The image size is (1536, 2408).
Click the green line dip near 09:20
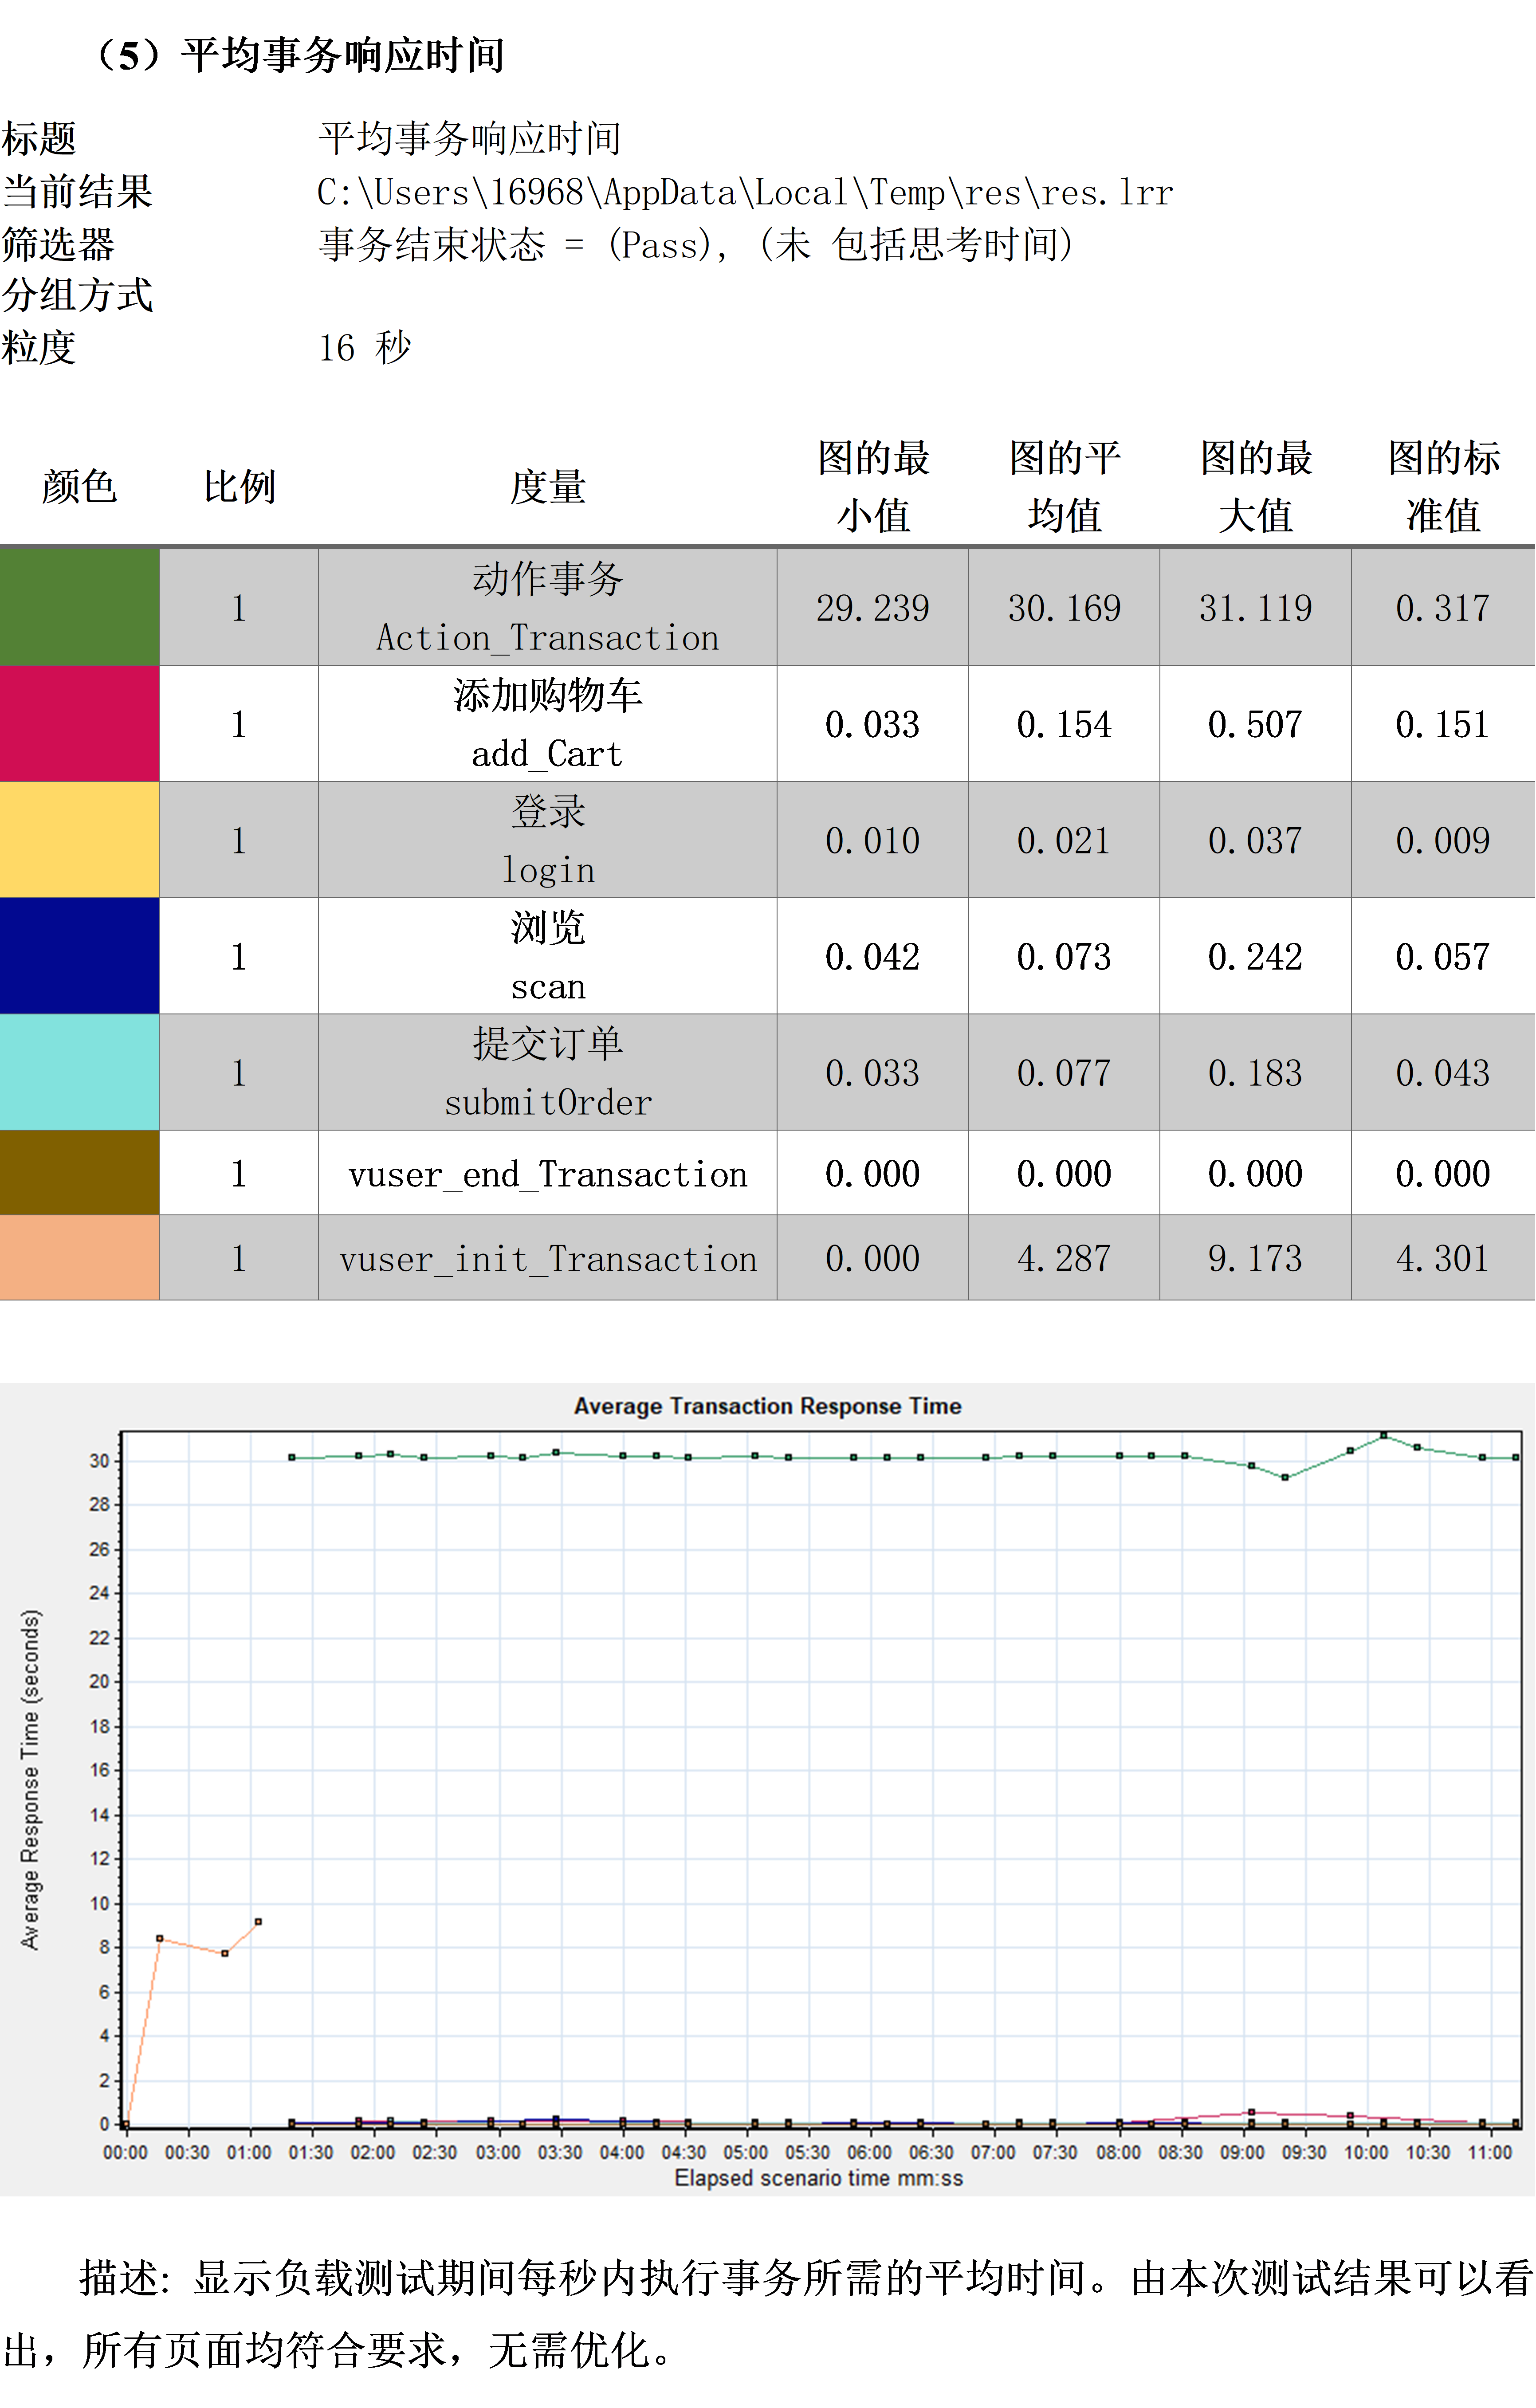[x=1285, y=1477]
